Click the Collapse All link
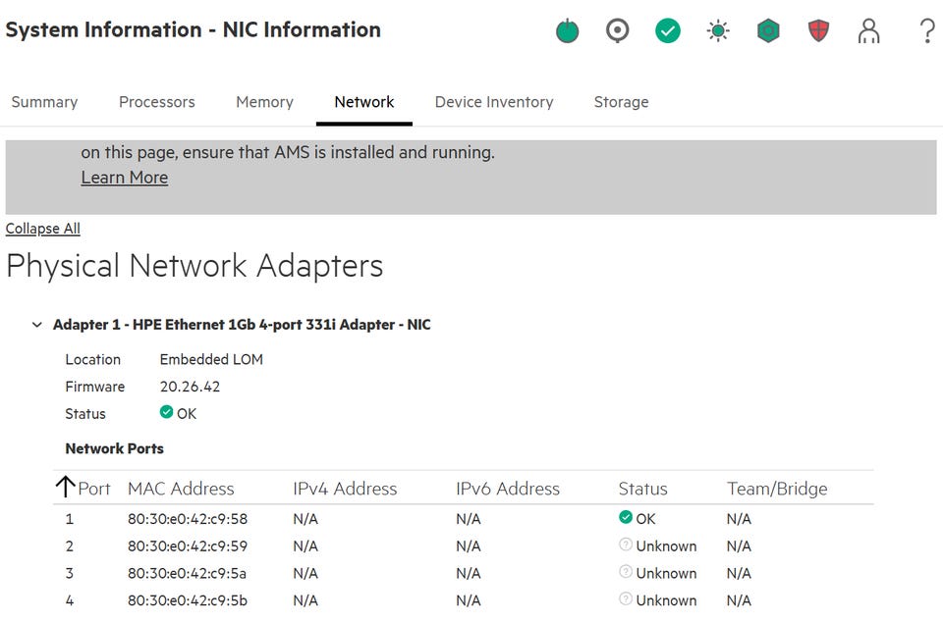Screen dimensions: 943x623 (x=43, y=229)
